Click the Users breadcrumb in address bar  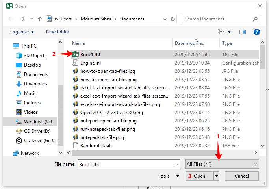tap(66, 19)
